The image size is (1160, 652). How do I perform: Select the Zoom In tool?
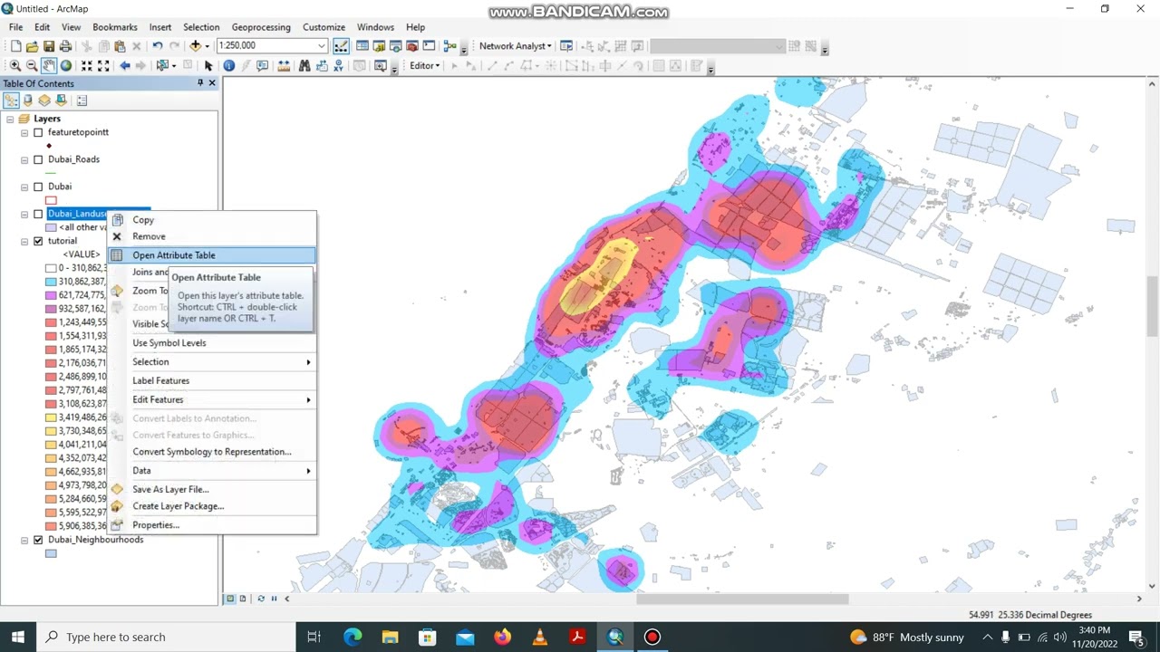(14, 66)
